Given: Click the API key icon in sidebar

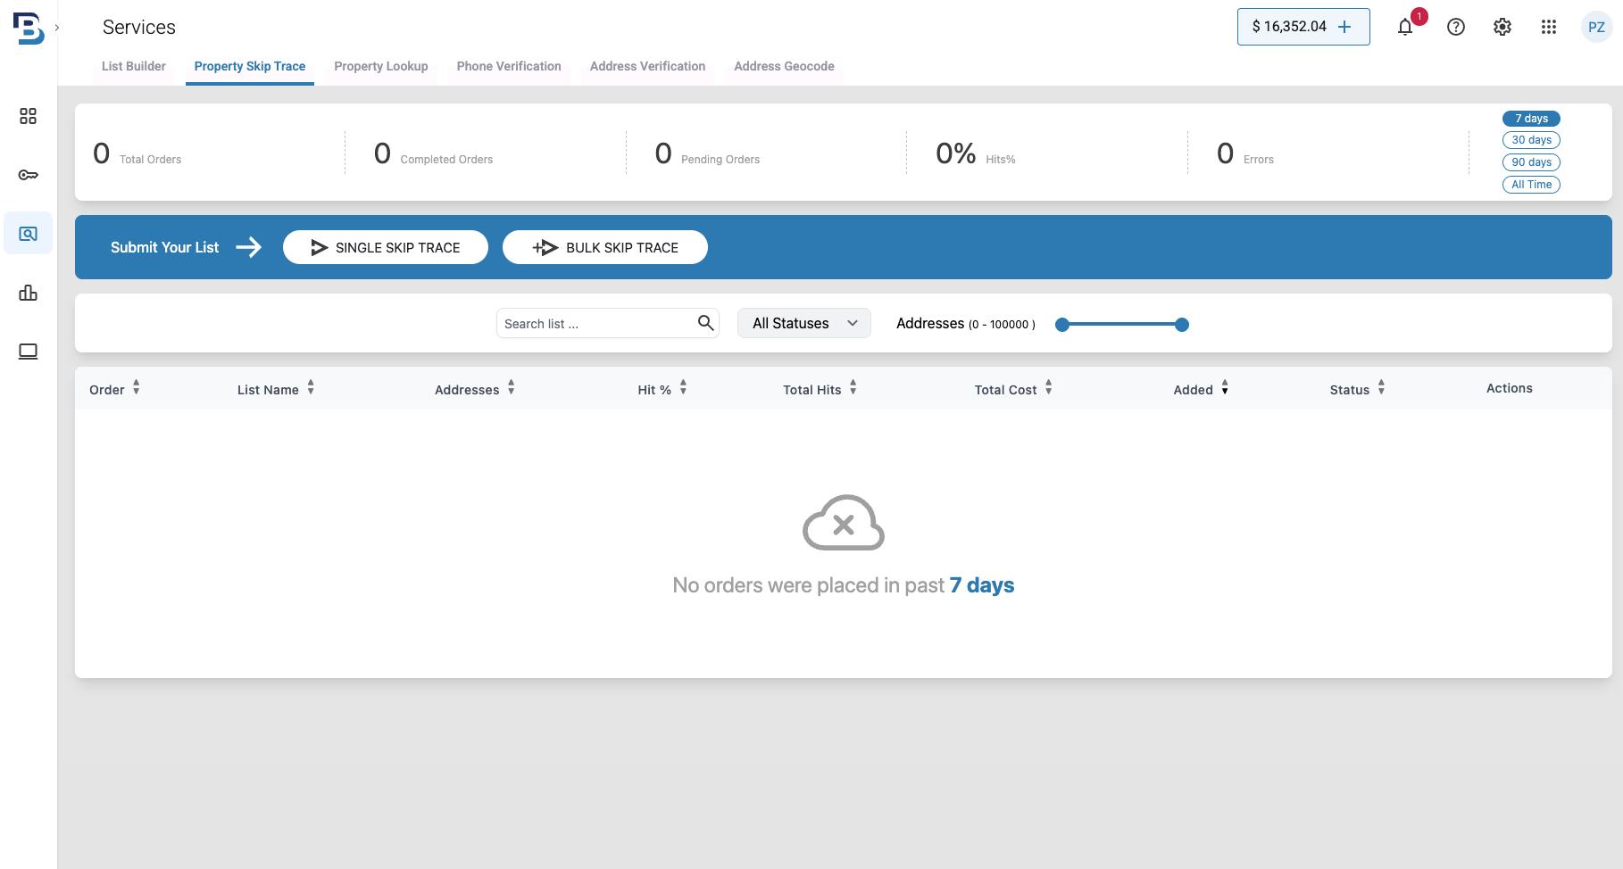Looking at the screenshot, I should pyautogui.click(x=28, y=175).
